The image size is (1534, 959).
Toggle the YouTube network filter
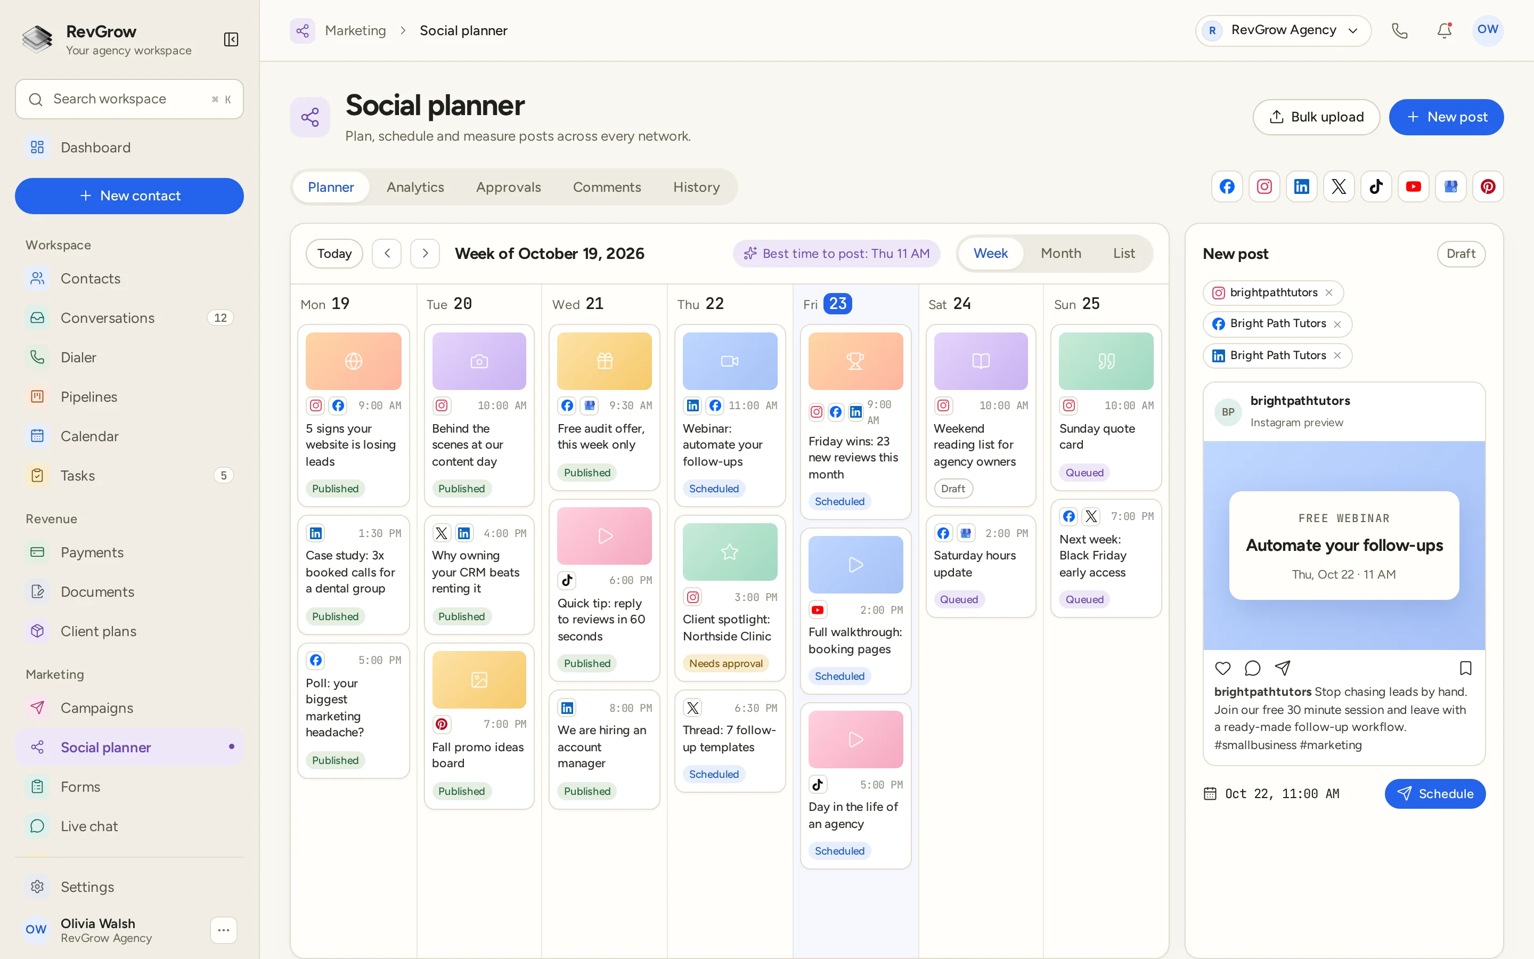[1414, 186]
